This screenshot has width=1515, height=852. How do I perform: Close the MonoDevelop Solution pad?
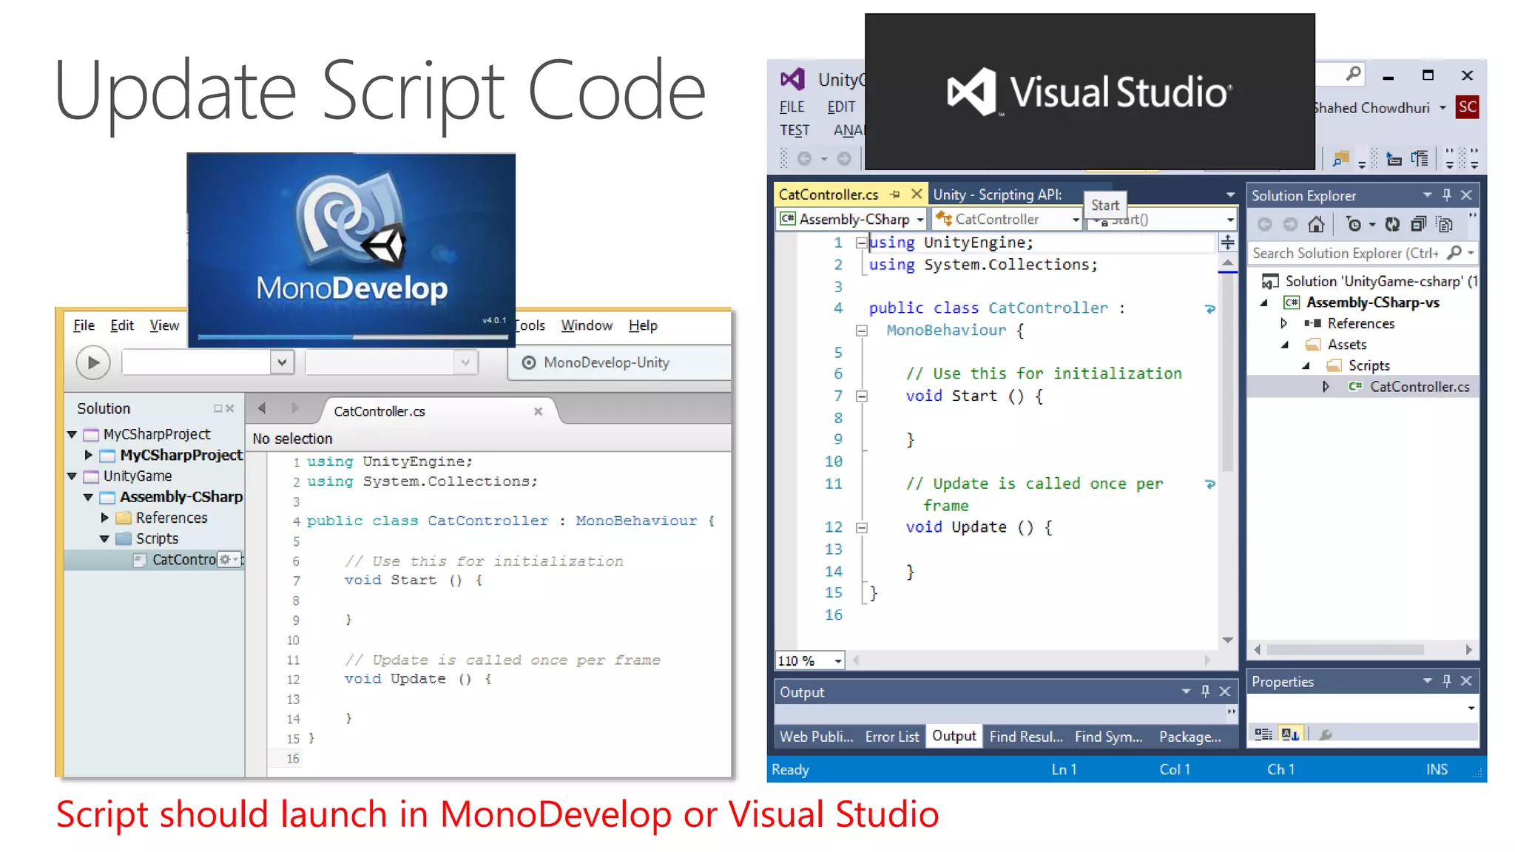(230, 408)
